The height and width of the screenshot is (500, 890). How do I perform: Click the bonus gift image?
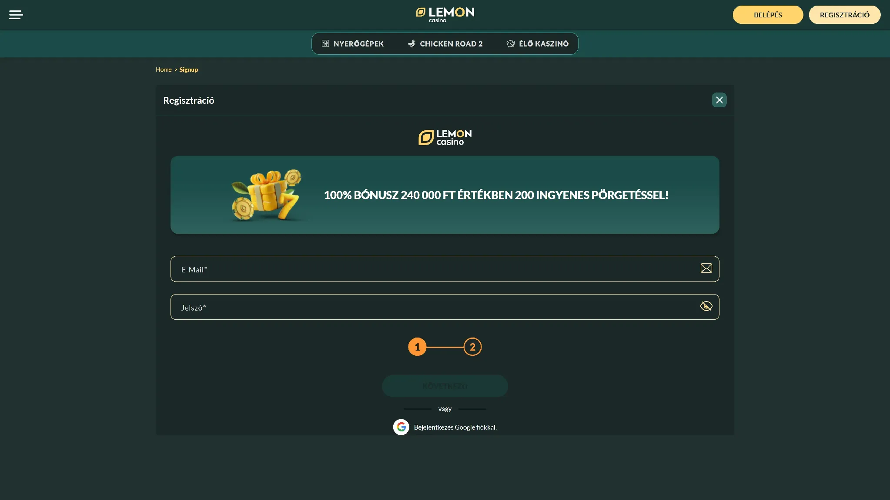point(266,195)
